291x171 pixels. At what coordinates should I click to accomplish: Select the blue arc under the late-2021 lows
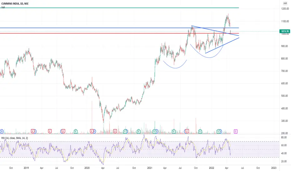pos(209,58)
